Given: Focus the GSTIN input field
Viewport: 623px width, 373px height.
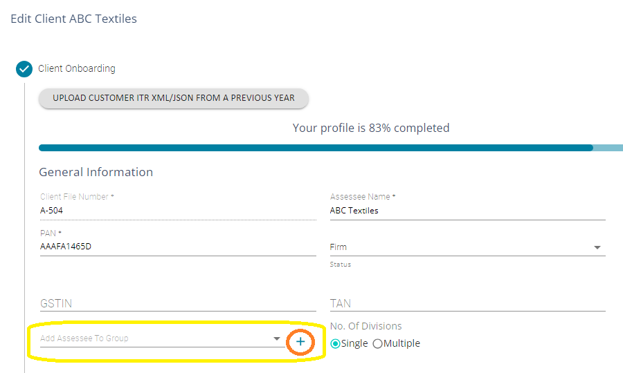Looking at the screenshot, I should click(177, 303).
